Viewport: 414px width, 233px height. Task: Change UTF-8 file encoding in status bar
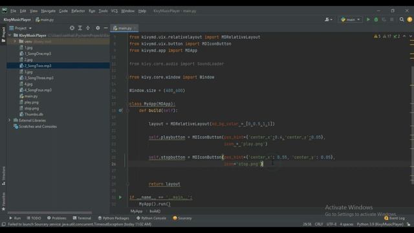coord(331,224)
